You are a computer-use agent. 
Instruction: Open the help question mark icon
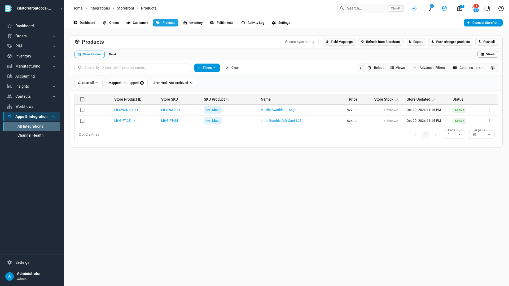501,8
